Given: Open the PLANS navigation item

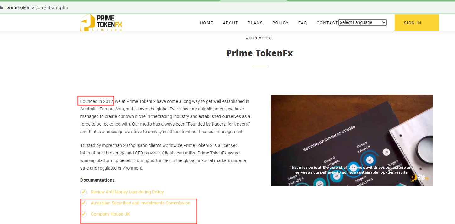Looking at the screenshot, I should (255, 23).
